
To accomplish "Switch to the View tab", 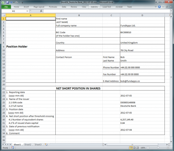I will pos(84,7).
